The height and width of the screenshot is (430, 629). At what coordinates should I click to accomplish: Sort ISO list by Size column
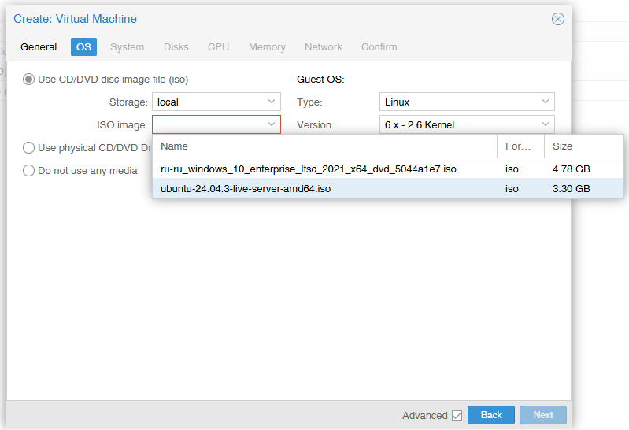click(x=583, y=146)
